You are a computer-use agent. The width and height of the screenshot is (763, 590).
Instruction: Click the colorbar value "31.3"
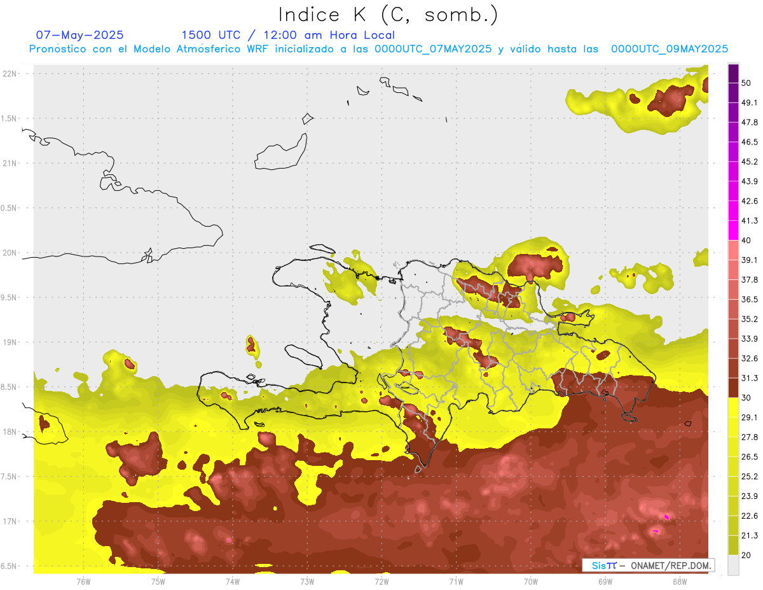tap(750, 378)
